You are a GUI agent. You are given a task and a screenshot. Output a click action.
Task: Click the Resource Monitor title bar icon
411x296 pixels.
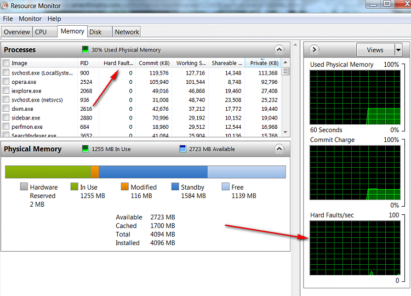(4, 6)
